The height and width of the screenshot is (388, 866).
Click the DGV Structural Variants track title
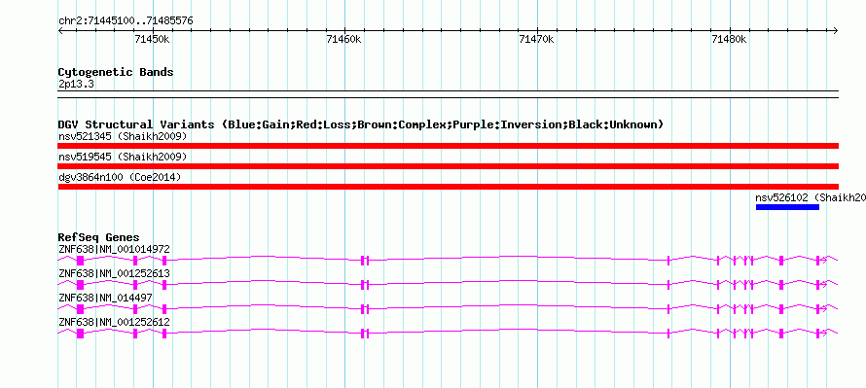(x=361, y=124)
